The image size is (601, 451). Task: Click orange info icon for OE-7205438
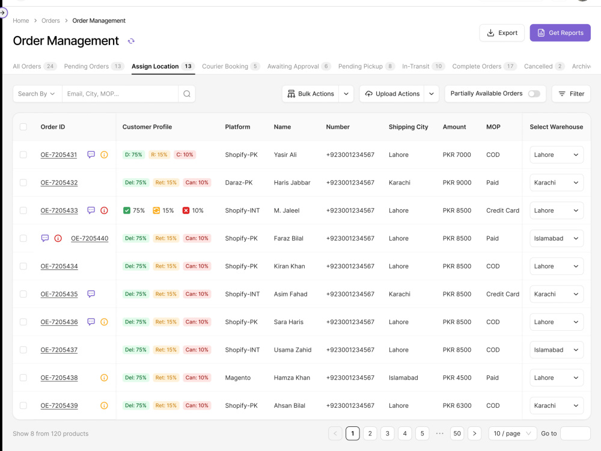[x=104, y=378]
